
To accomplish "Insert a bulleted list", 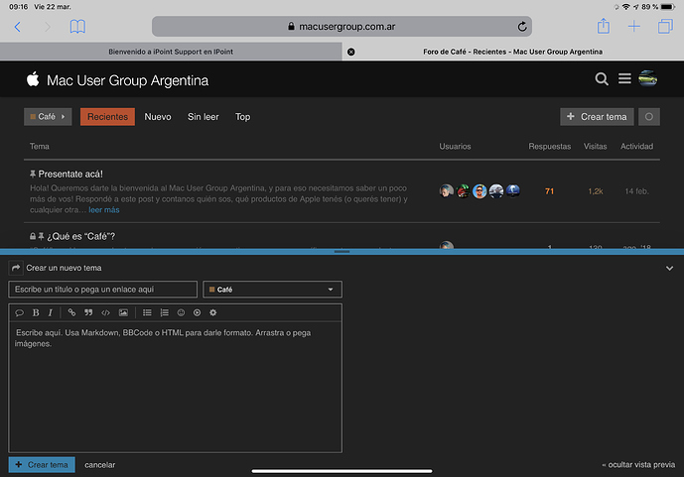I will (147, 312).
